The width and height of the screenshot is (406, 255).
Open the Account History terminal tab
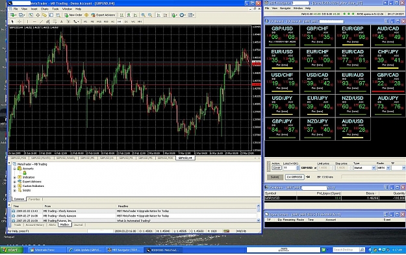(x=35, y=225)
